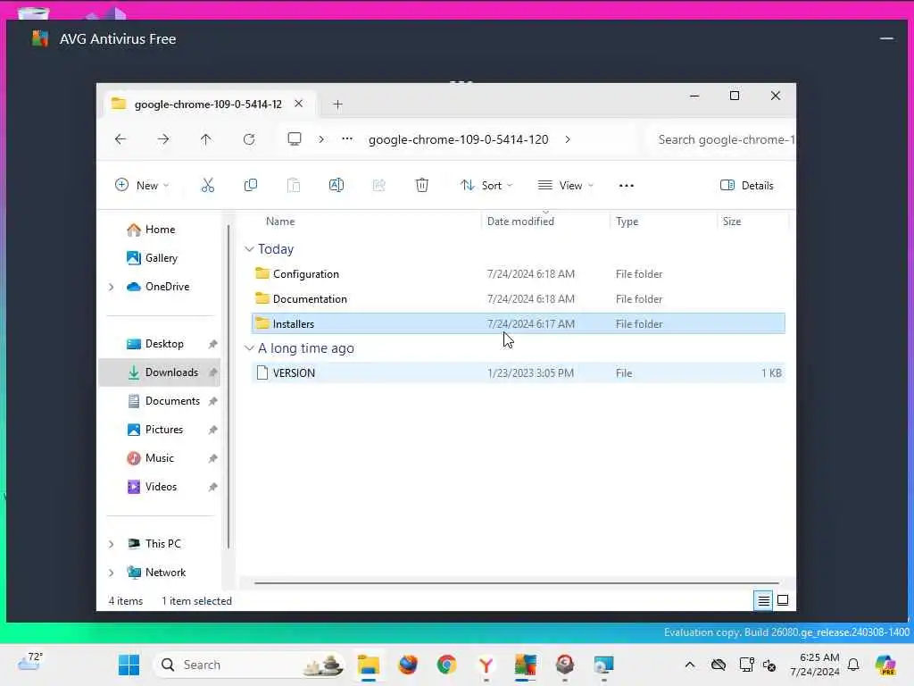Open the clock and date flyout
This screenshot has height=686, width=914.
pyautogui.click(x=815, y=665)
